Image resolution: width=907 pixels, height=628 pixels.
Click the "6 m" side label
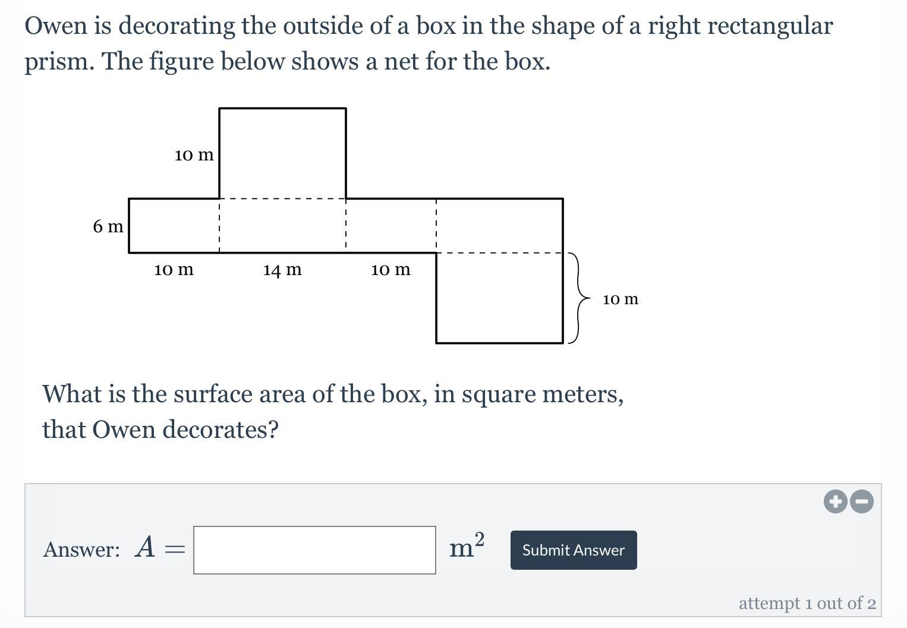click(x=108, y=226)
